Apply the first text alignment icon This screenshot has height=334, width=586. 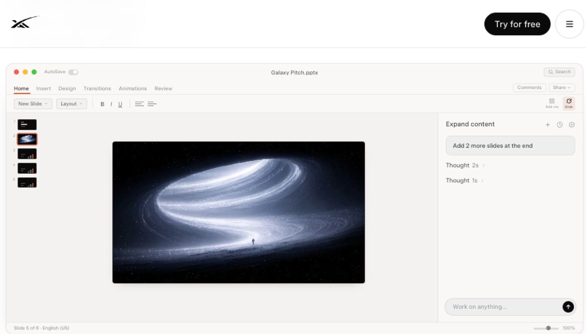point(139,104)
